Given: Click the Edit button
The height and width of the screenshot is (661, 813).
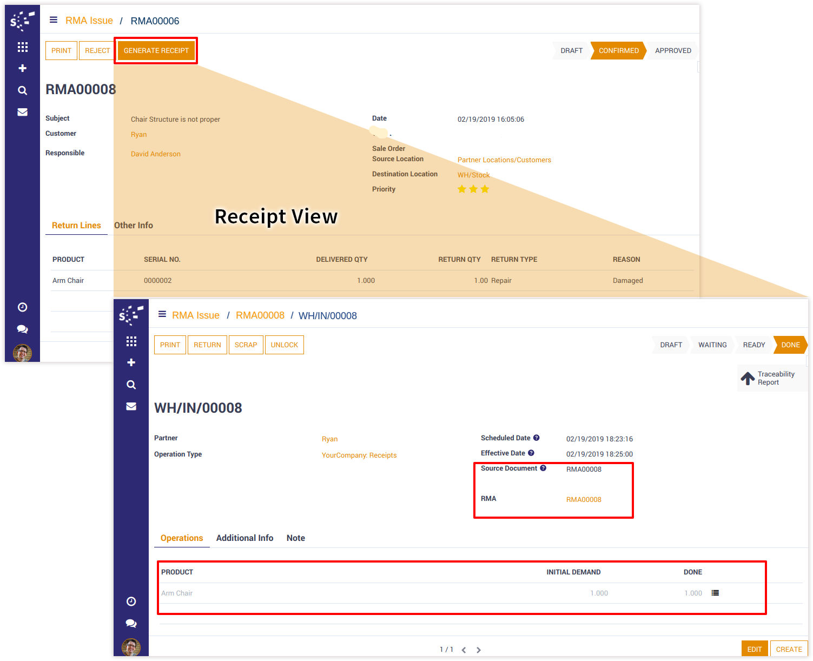Looking at the screenshot, I should [754, 649].
